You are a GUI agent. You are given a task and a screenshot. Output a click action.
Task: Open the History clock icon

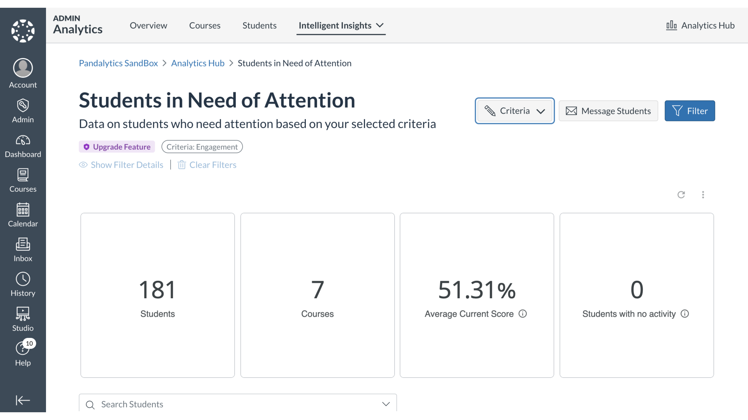point(23,285)
